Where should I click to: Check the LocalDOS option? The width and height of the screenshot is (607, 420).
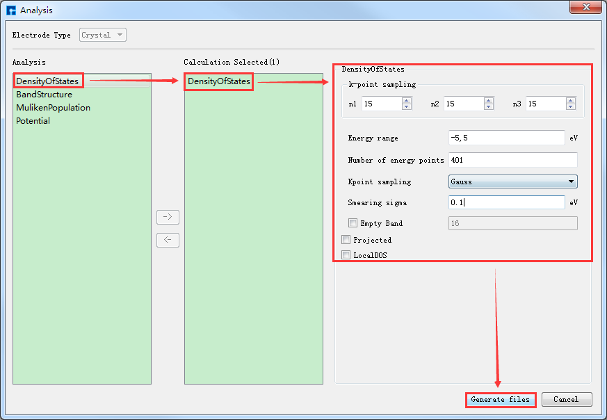346,255
